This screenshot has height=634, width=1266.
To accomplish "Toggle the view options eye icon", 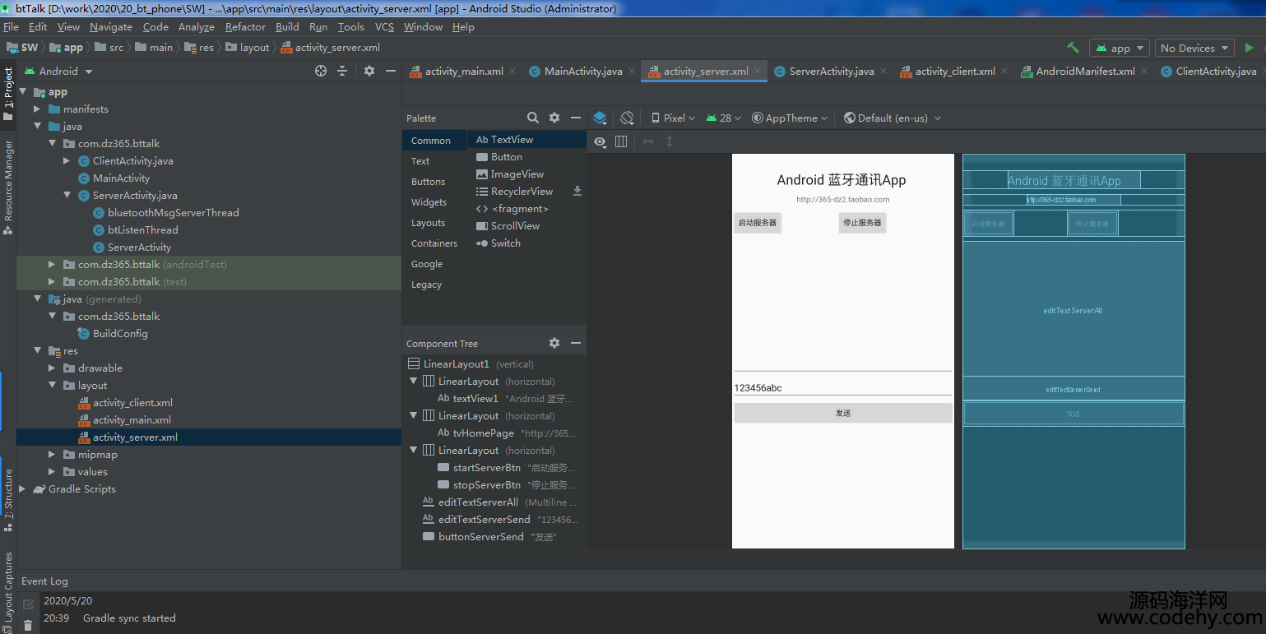I will pos(601,141).
